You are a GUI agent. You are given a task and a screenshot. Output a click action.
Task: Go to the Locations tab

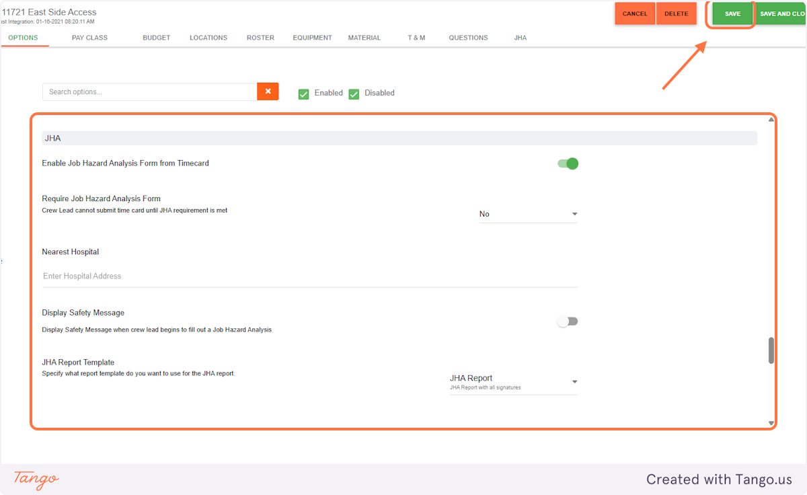tap(208, 38)
